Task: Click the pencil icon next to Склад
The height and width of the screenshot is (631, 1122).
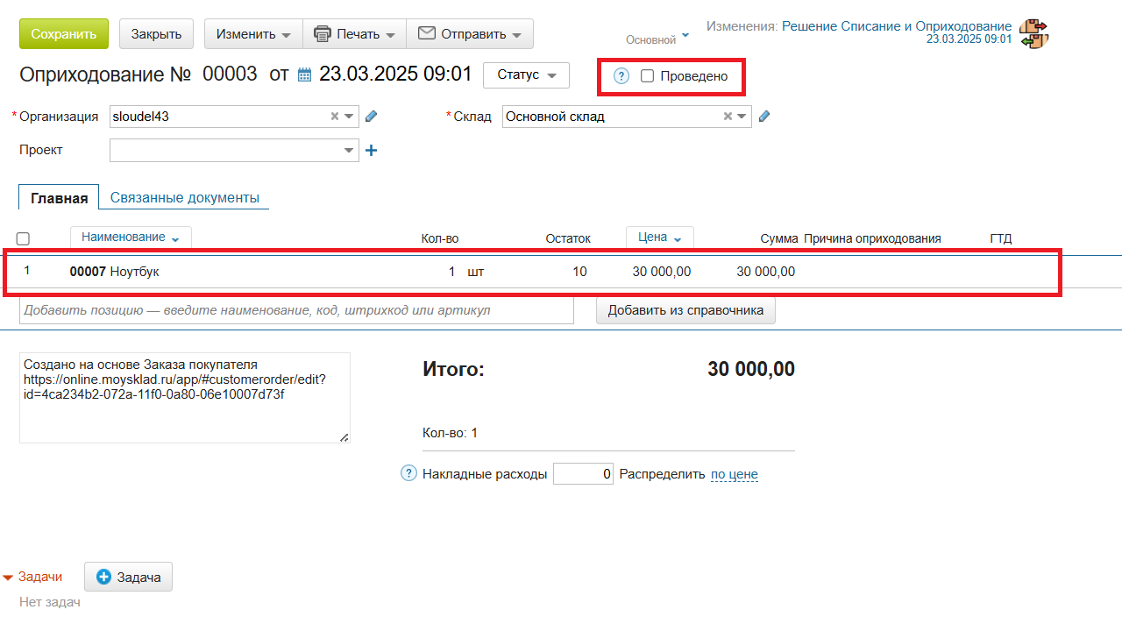Action: 763,117
